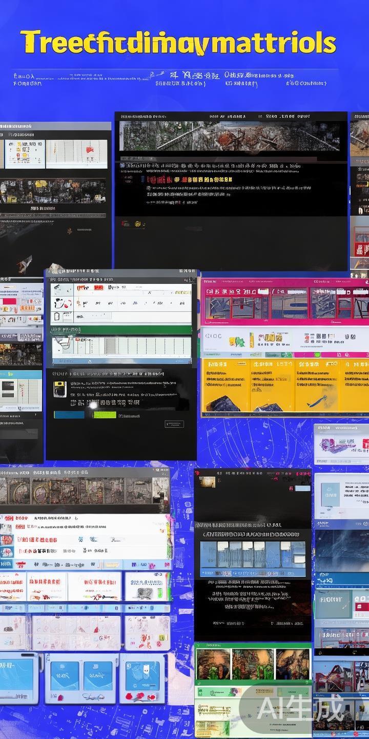Click the red and yellow highlighted text line
The height and width of the screenshot is (739, 369).
point(190,180)
